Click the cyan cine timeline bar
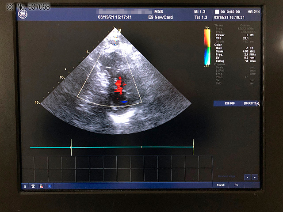 coord(111,147)
